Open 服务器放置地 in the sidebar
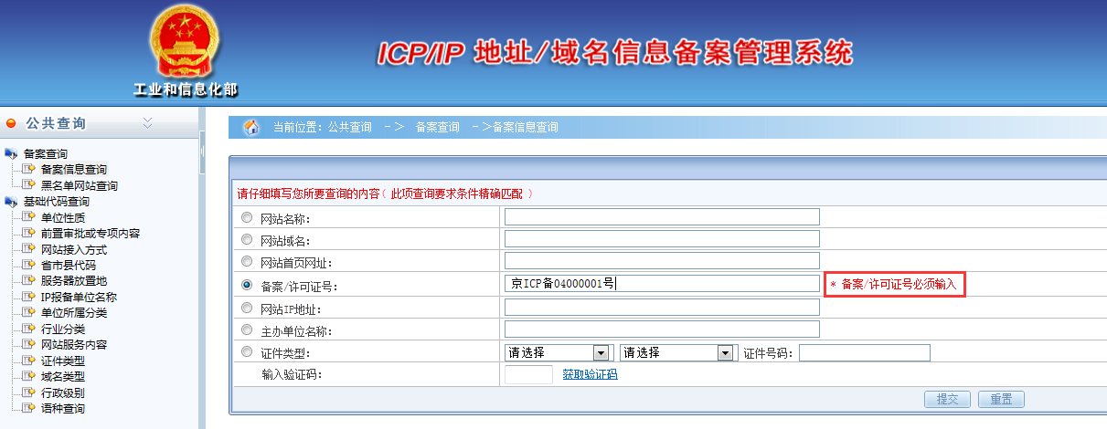The width and height of the screenshot is (1107, 429). coord(73,280)
